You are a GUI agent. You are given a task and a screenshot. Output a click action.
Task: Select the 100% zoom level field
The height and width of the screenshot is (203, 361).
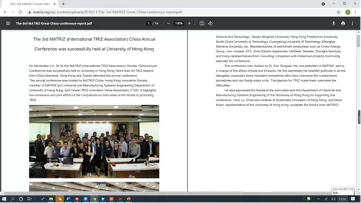pos(179,23)
